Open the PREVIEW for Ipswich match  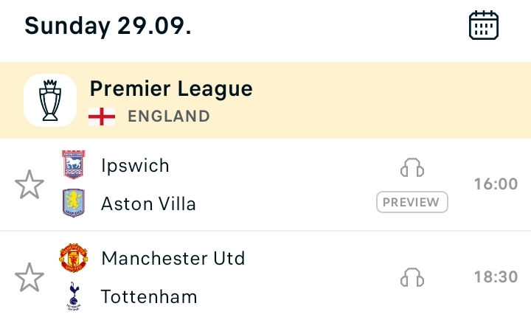pos(412,202)
